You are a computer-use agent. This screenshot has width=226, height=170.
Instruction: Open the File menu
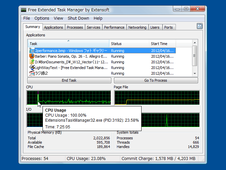click(27, 18)
